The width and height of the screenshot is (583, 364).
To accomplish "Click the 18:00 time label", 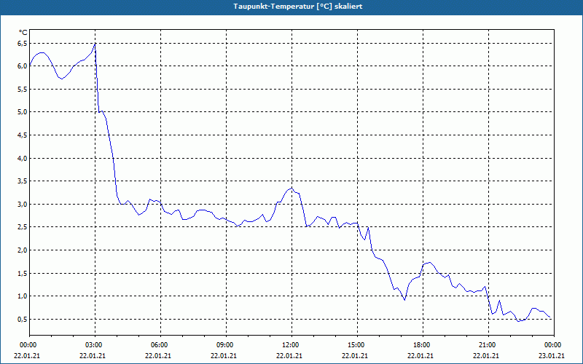I will click(423, 345).
